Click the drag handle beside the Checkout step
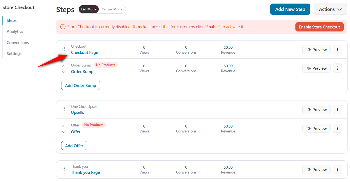This screenshot has height=182, width=350. pyautogui.click(x=64, y=48)
